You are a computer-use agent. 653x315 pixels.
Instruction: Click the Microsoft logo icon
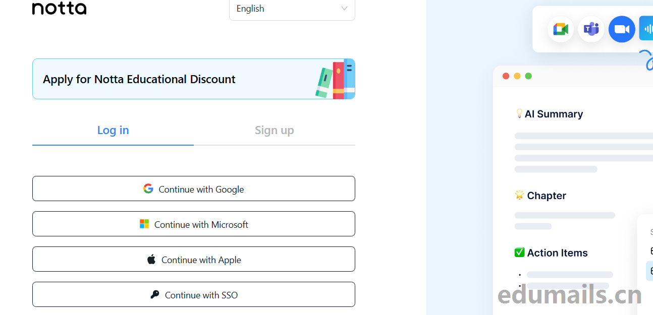pyautogui.click(x=144, y=224)
